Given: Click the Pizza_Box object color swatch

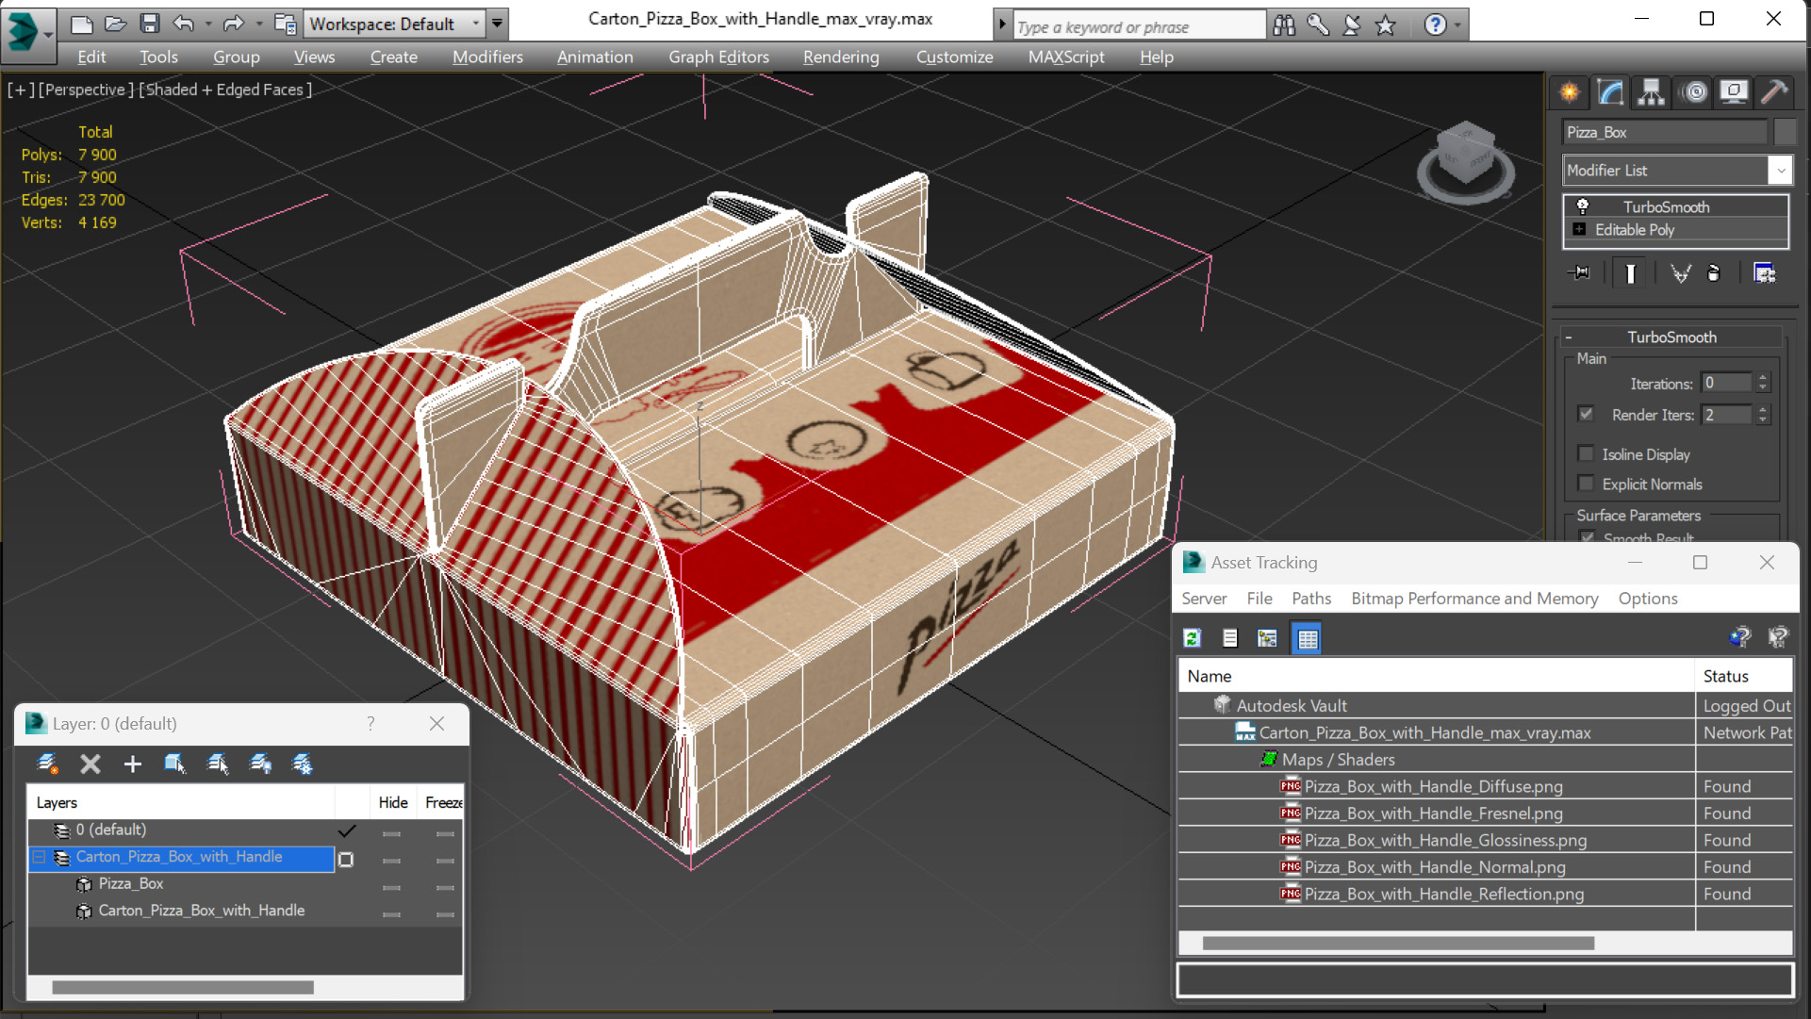Looking at the screenshot, I should point(1784,132).
